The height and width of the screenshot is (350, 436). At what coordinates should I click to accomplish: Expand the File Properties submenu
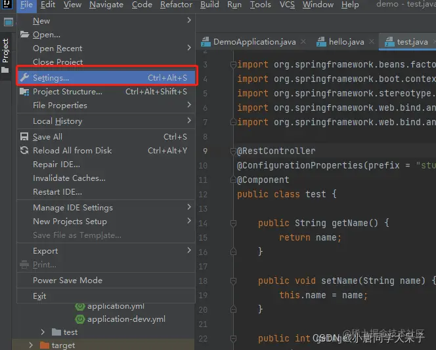click(106, 106)
